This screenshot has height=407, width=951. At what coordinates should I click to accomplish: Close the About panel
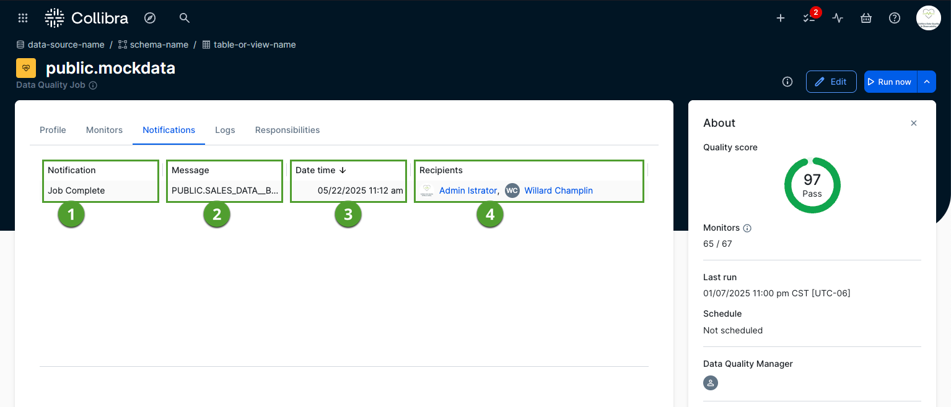tap(914, 123)
